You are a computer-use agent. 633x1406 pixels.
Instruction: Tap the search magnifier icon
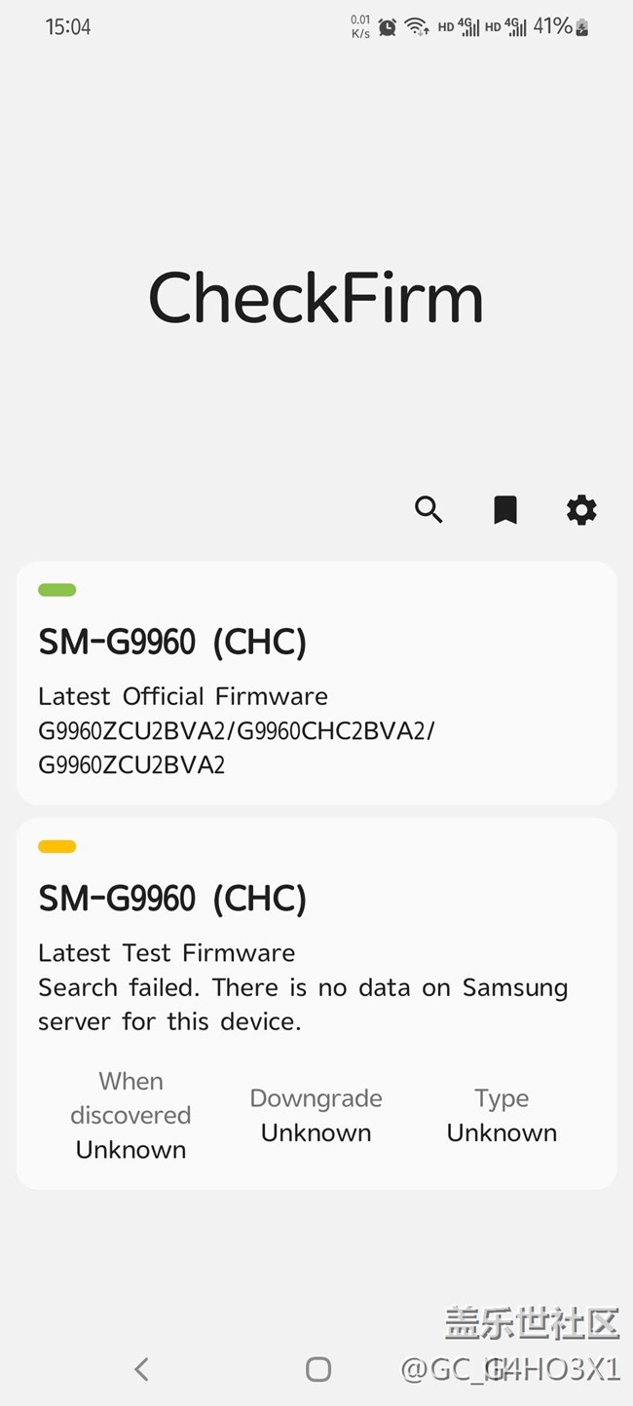point(428,509)
